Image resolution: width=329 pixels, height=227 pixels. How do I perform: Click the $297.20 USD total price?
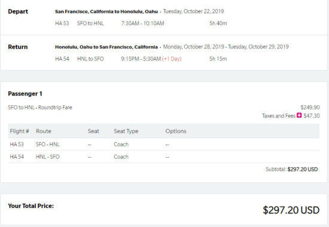(291, 210)
